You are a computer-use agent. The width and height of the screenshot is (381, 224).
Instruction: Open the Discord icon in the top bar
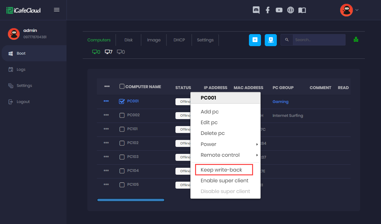pyautogui.click(x=256, y=10)
